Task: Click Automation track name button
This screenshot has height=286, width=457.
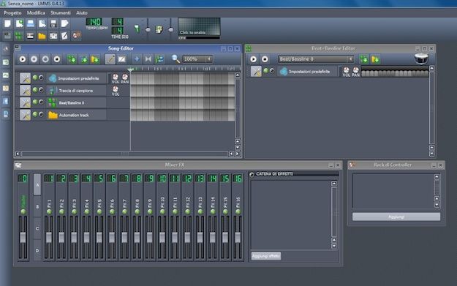Action: click(76, 115)
